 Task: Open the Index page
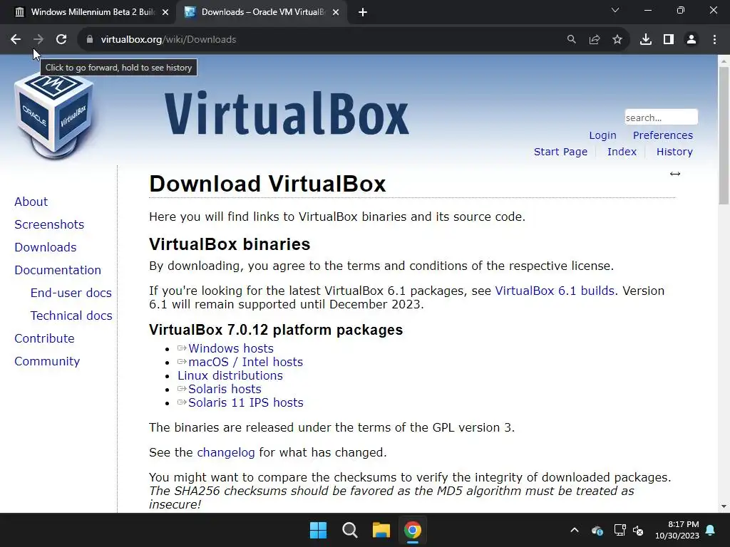tap(622, 152)
